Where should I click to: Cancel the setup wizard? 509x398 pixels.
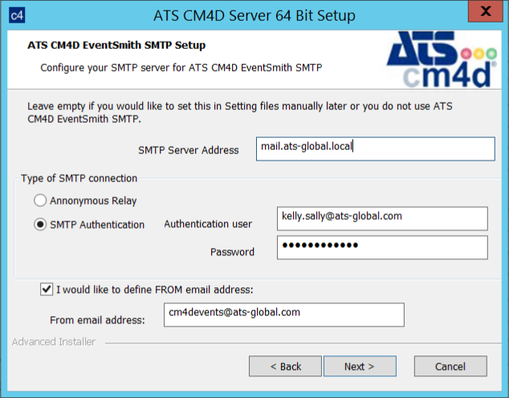coord(450,366)
